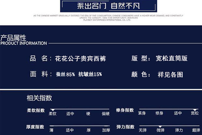Click the 相关指数 heading
Image resolution: width=202 pixels, height=135 pixels.
click(x=39, y=98)
